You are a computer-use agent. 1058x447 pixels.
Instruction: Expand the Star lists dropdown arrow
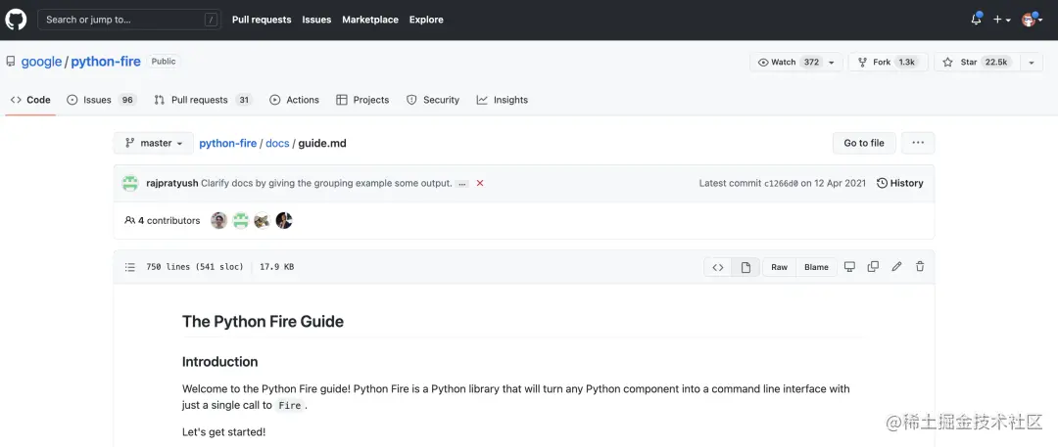click(1032, 62)
